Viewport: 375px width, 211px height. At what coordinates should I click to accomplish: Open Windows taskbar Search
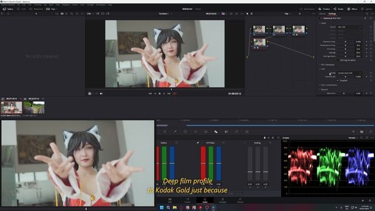[168, 207]
